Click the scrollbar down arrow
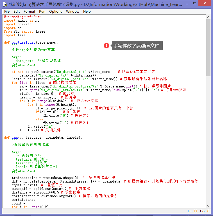Viewport: 213px width, 216px height. 208,206
